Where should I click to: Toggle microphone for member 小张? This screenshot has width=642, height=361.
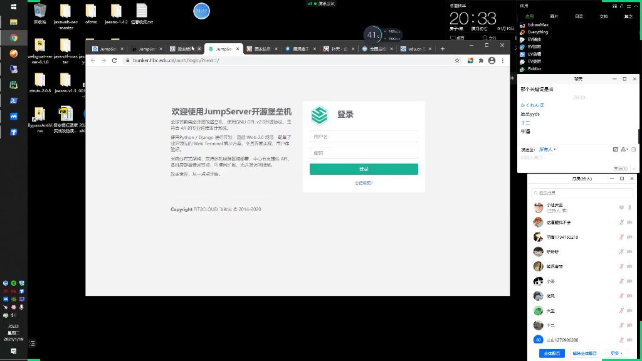point(621,281)
